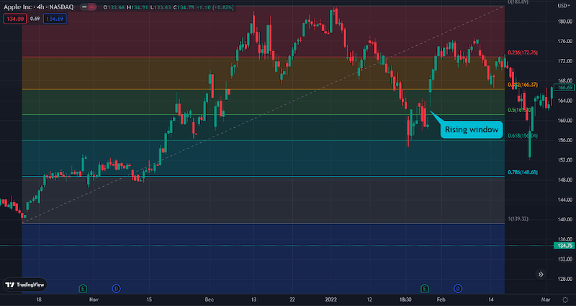Click the dividend 'D' marker near Nov
Viewport: 576px width, 306px height.
click(x=116, y=289)
